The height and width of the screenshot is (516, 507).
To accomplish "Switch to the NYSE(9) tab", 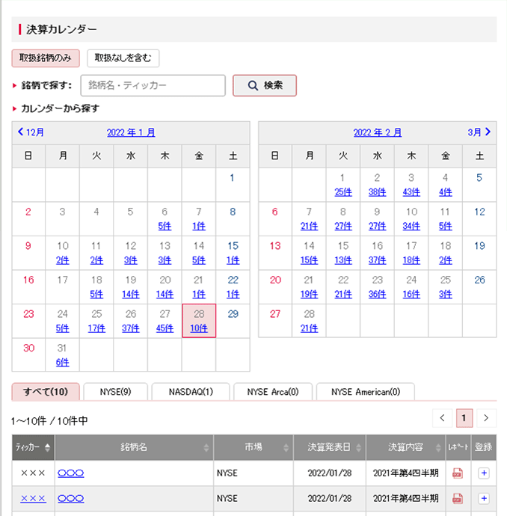I will (x=115, y=392).
